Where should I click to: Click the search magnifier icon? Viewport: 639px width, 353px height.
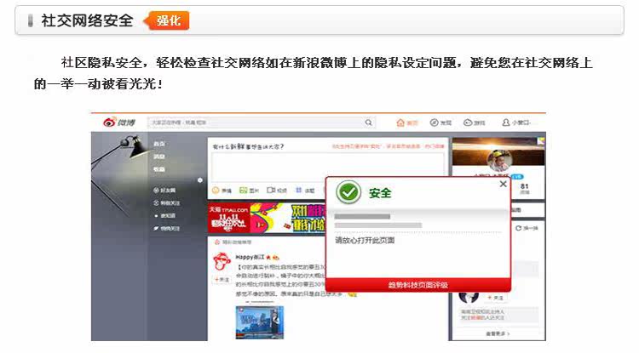pyautogui.click(x=368, y=122)
